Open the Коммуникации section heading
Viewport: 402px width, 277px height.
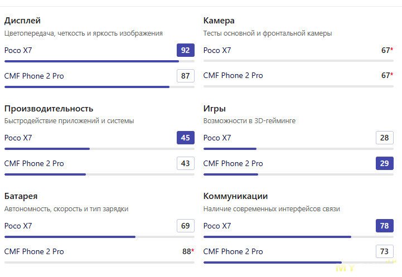tap(235, 196)
